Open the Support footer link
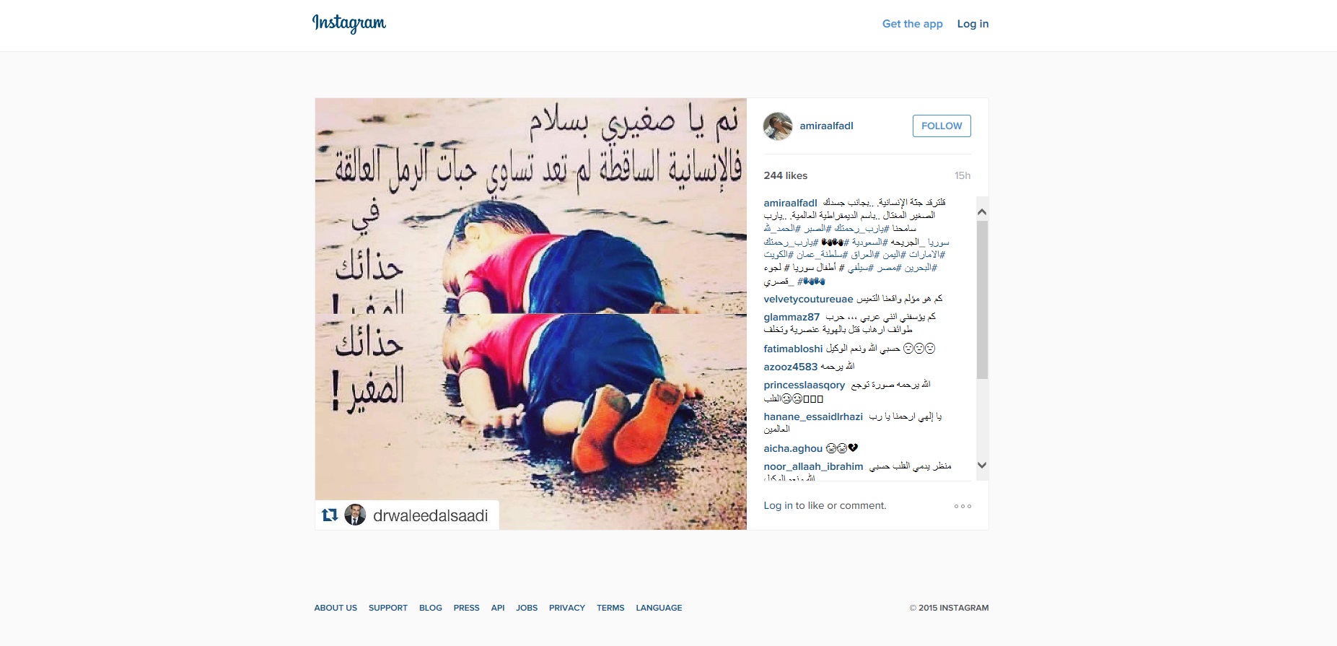The height and width of the screenshot is (646, 1337). pyautogui.click(x=388, y=608)
